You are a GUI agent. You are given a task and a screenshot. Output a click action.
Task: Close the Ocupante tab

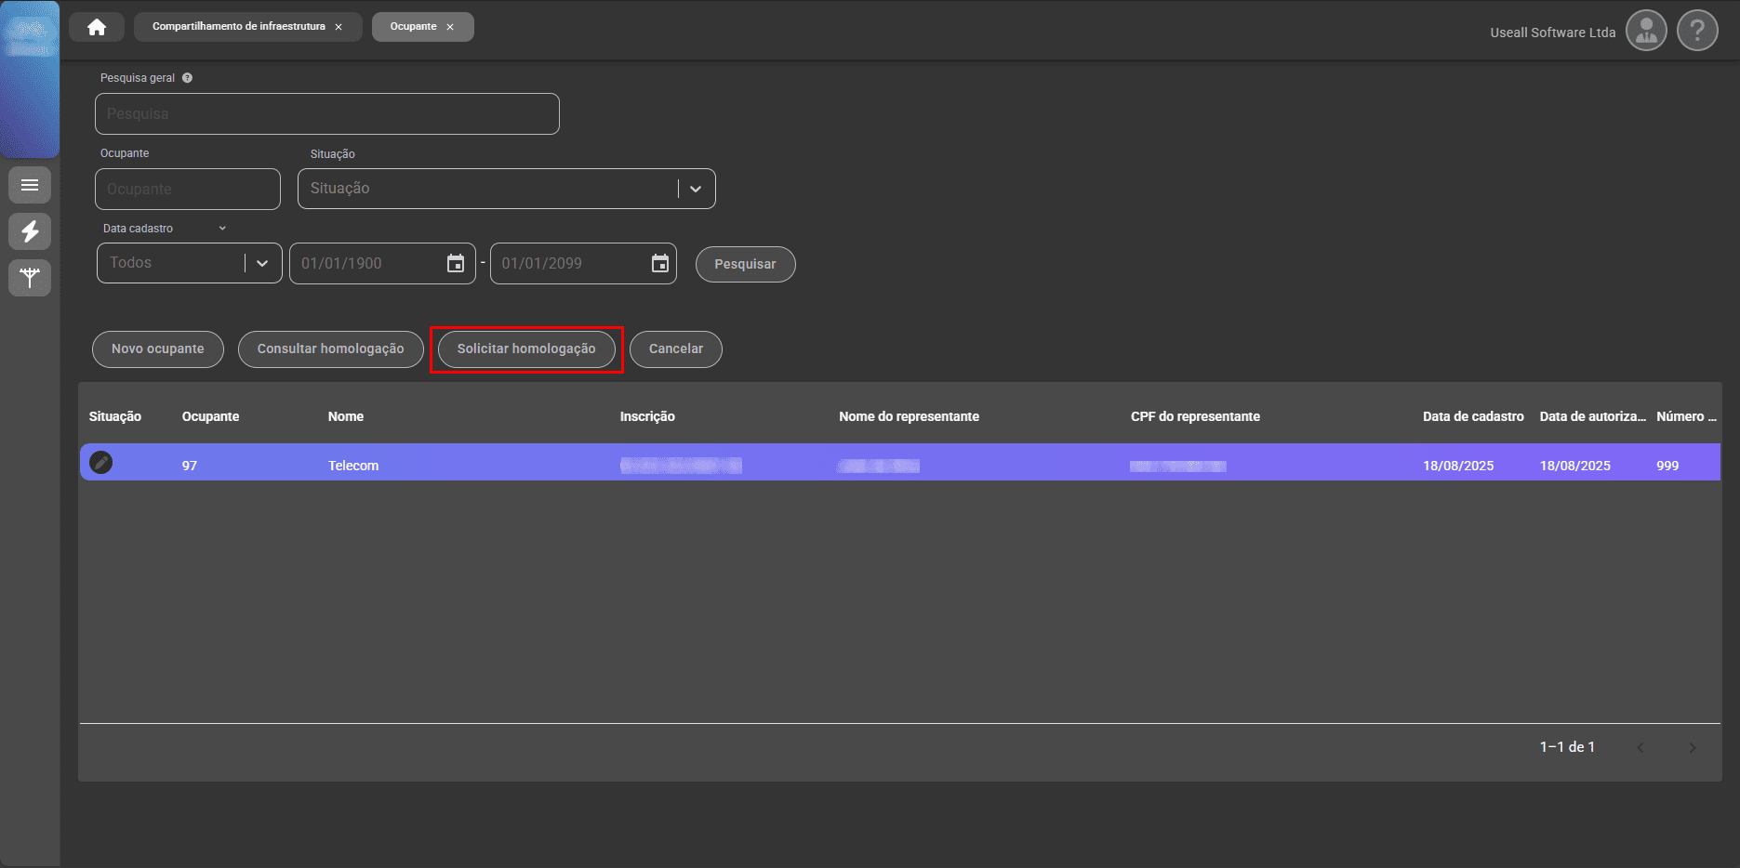pyautogui.click(x=450, y=27)
